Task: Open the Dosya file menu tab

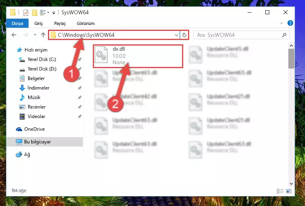Action: tap(17, 23)
